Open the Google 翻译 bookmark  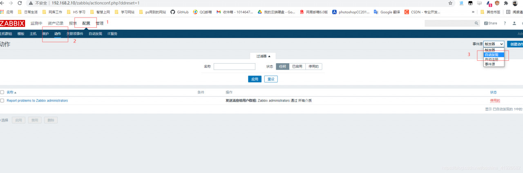click(x=387, y=12)
